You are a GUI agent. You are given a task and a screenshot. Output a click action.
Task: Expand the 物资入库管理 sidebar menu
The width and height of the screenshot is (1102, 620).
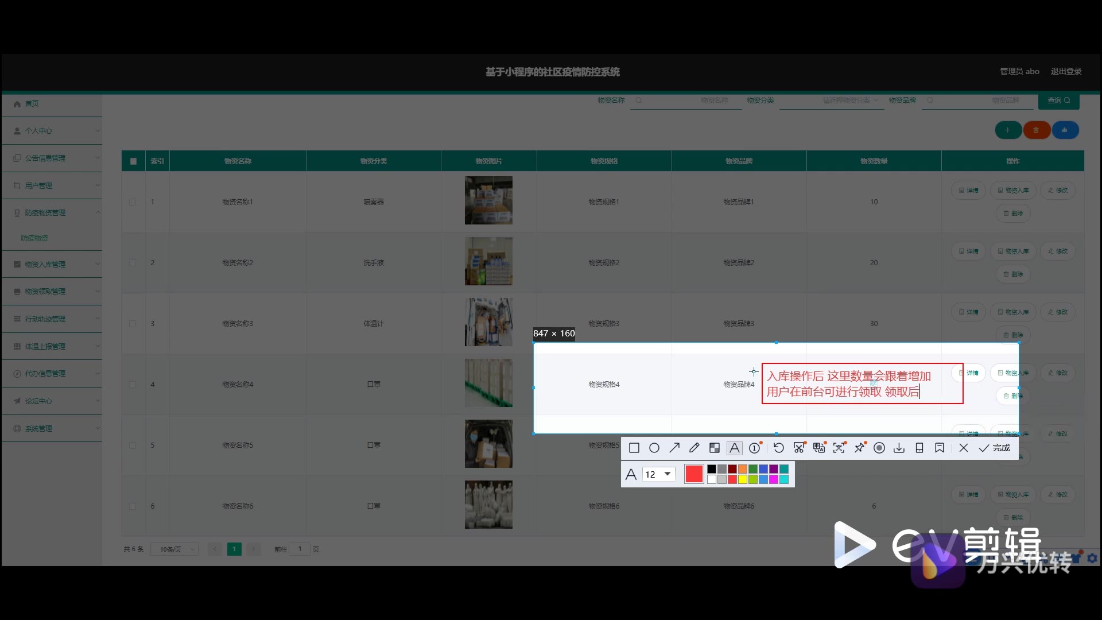[x=52, y=264]
